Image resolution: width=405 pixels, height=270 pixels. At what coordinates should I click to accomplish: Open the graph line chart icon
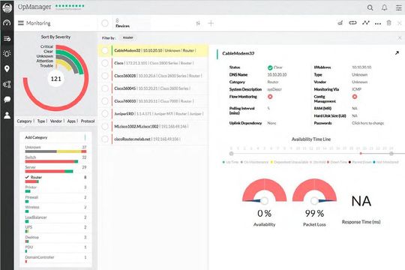pyautogui.click(x=365, y=22)
